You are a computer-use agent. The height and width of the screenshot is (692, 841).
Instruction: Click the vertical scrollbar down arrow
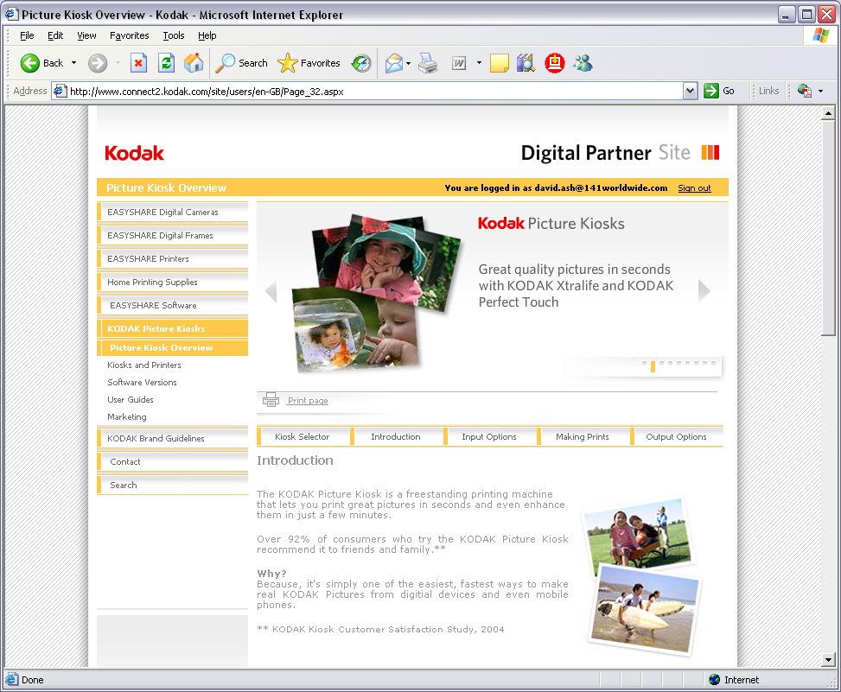tap(828, 660)
